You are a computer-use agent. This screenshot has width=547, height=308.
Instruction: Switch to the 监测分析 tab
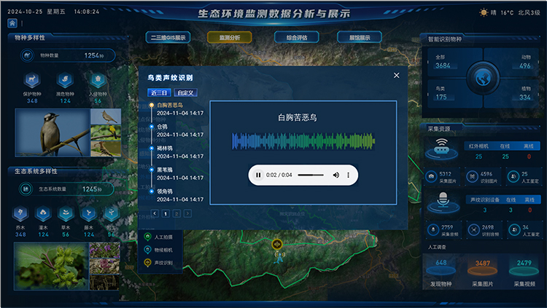[229, 37]
